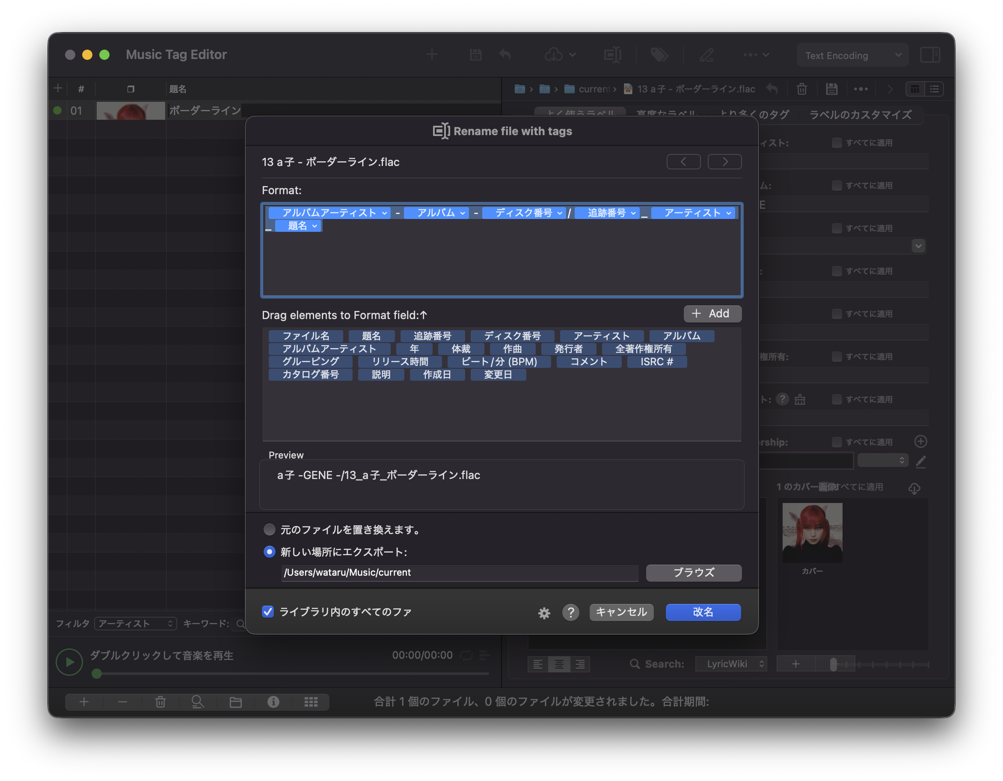The width and height of the screenshot is (1003, 781).
Task: Click the settings gear icon in dialog
Action: tap(544, 613)
